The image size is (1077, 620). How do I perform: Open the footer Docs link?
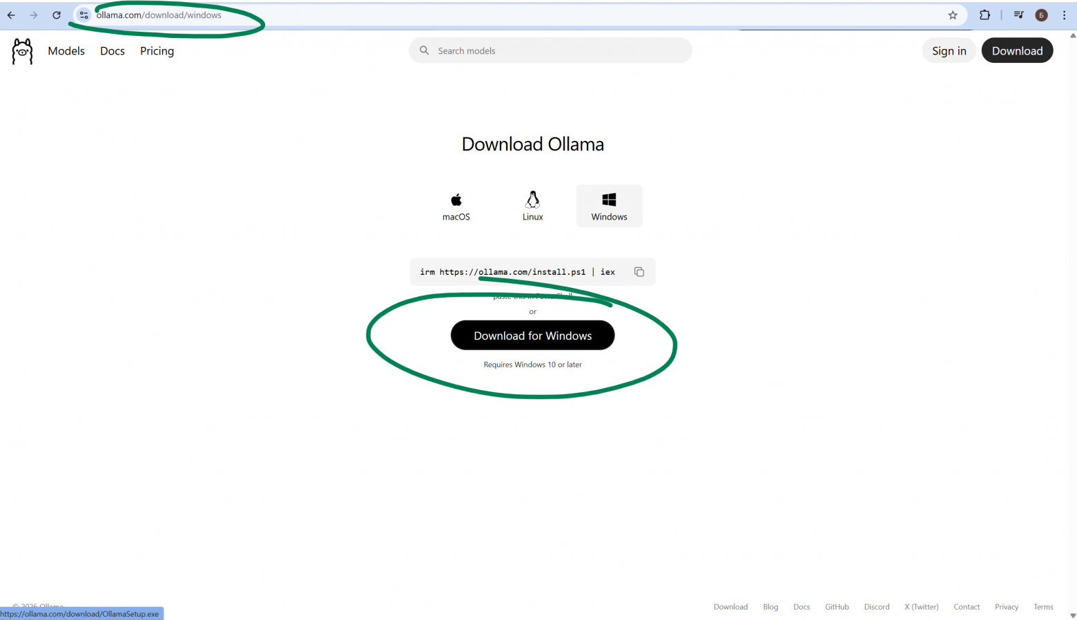(802, 607)
